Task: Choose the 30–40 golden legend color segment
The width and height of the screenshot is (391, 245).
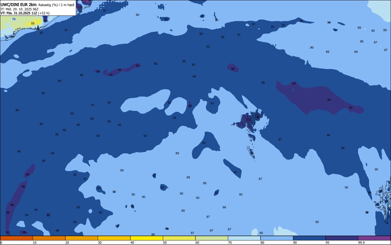Action: (114, 238)
